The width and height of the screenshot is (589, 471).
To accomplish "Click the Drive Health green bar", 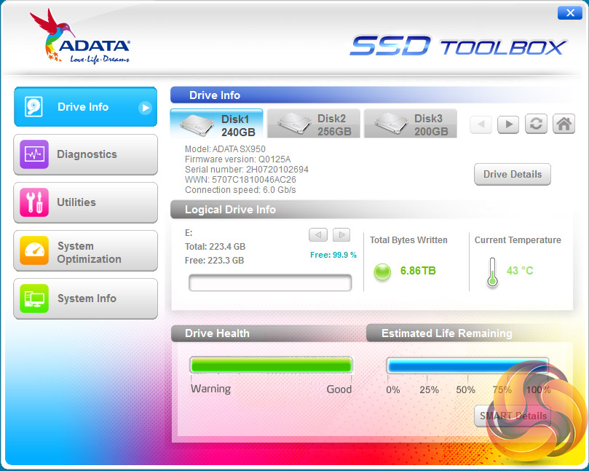I will [x=272, y=365].
